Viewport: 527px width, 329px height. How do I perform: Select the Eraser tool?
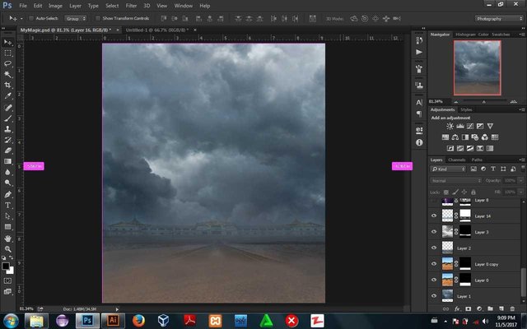coord(7,151)
